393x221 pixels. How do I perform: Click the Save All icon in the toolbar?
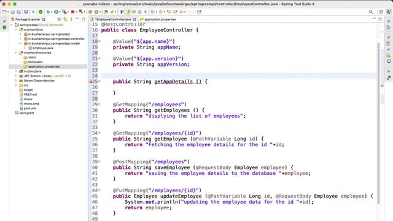[x=18, y=12]
